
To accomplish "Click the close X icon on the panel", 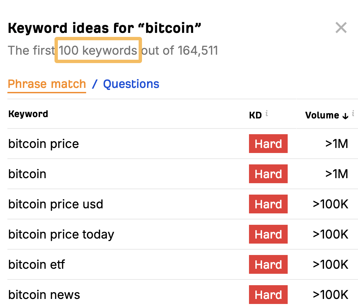I will (x=341, y=28).
